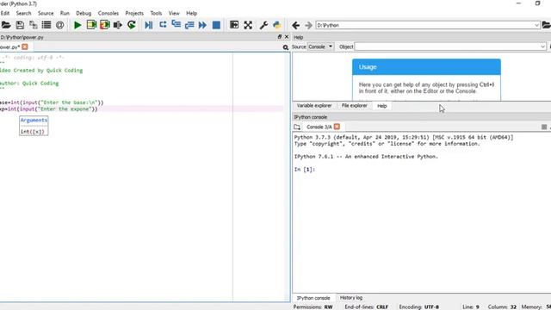Open the Search menu
The image size is (551, 310).
point(23,13)
